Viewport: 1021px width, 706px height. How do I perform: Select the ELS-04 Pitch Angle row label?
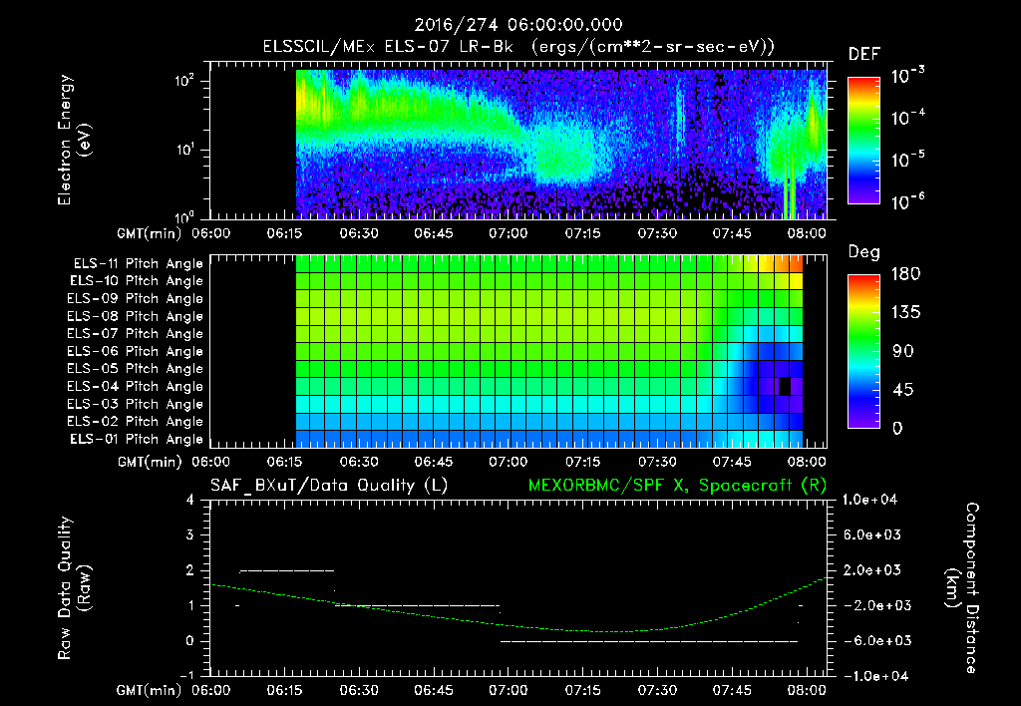[x=135, y=387]
